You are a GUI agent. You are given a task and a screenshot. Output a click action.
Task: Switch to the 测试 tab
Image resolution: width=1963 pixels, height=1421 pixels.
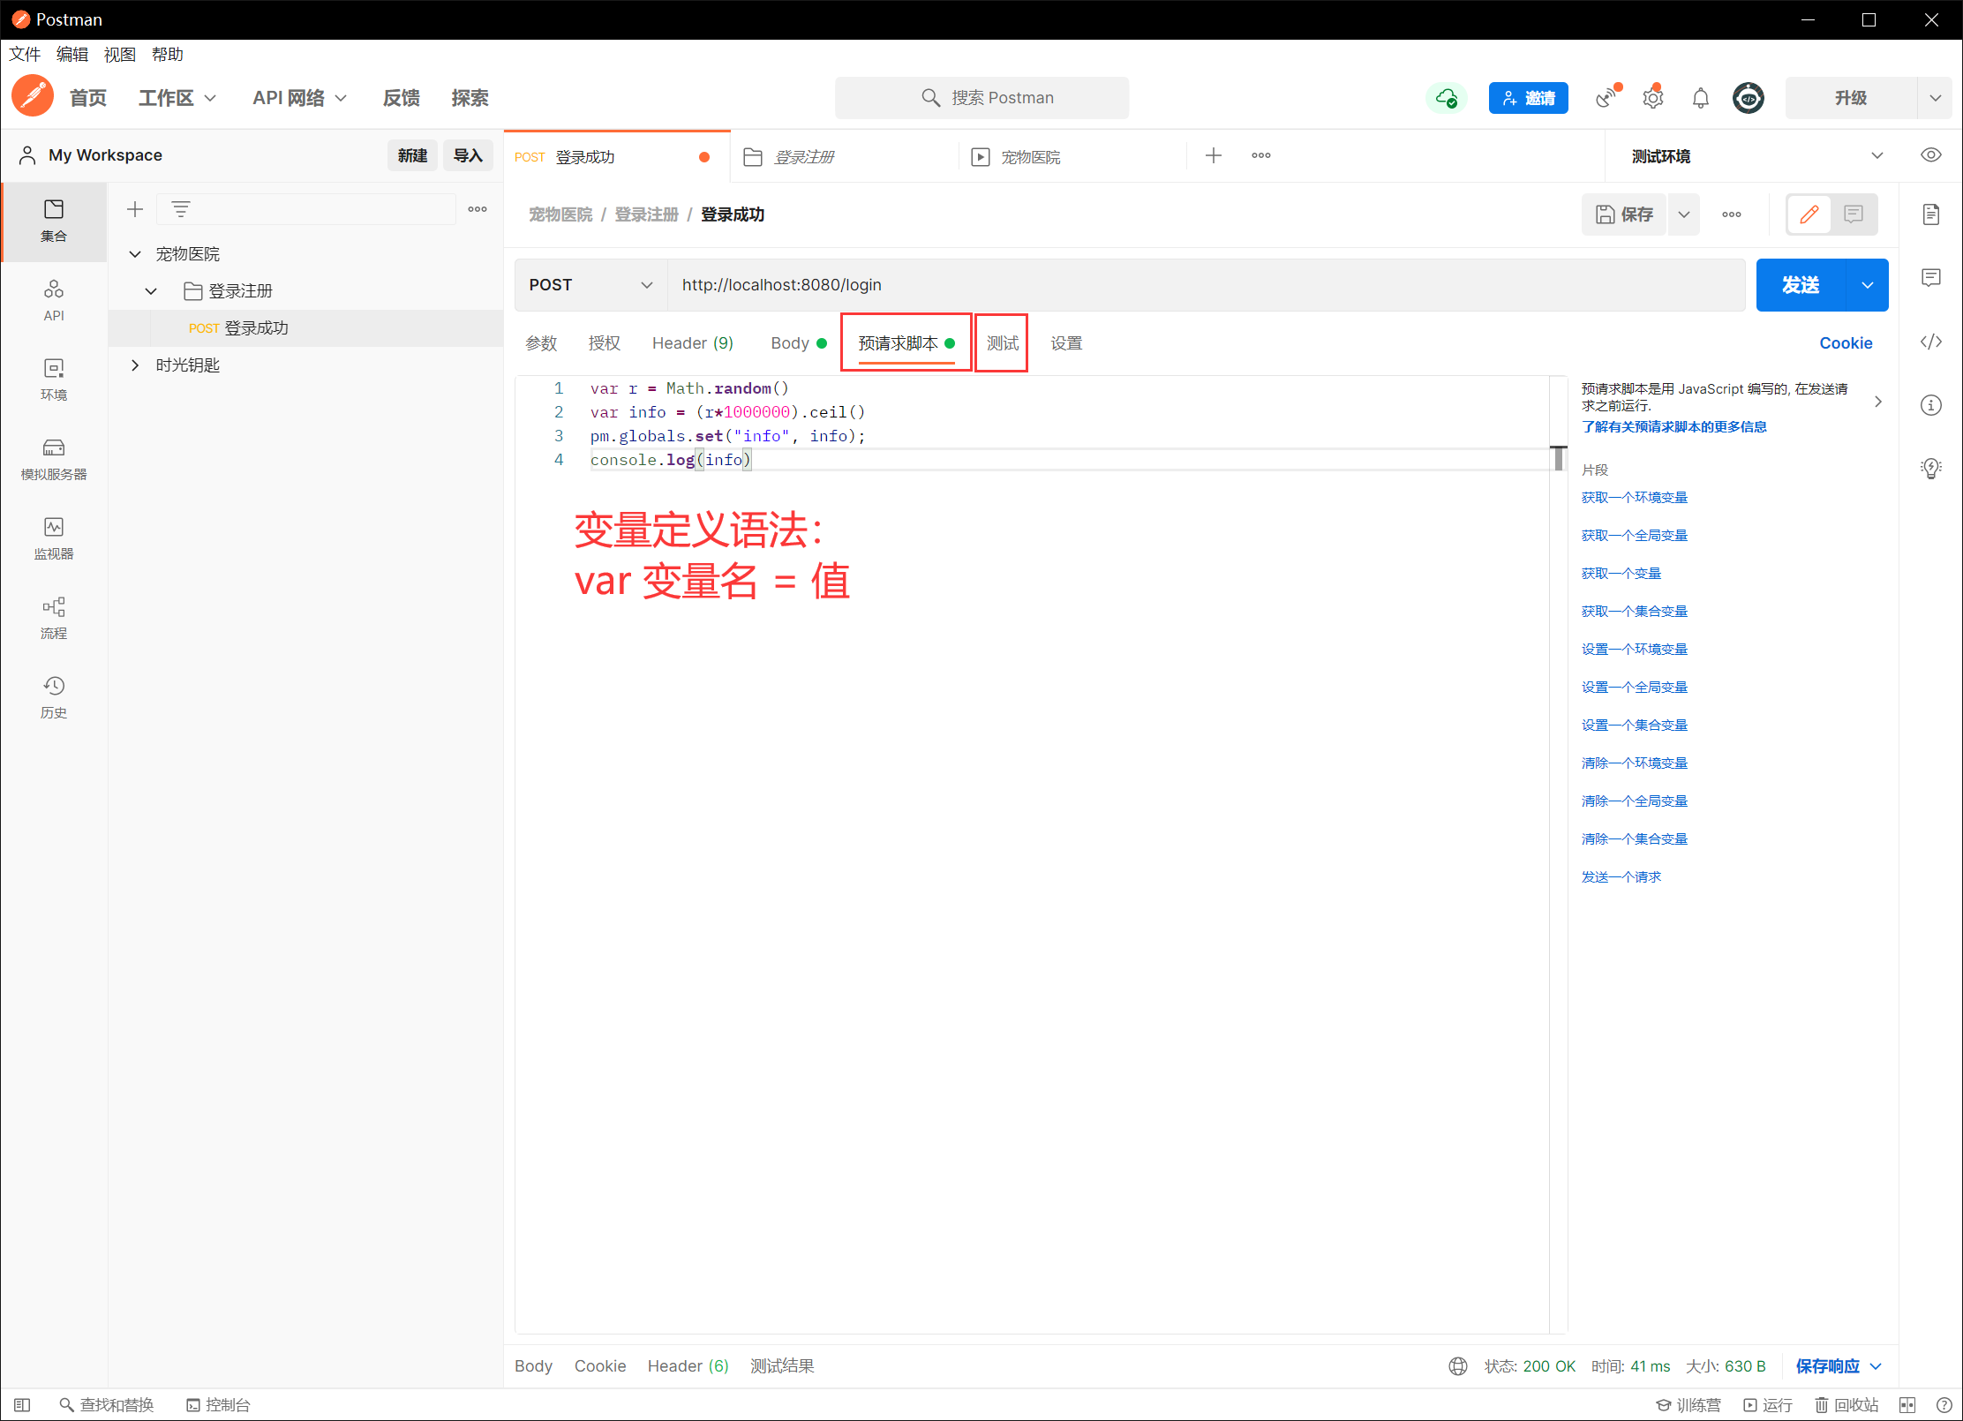1002,343
